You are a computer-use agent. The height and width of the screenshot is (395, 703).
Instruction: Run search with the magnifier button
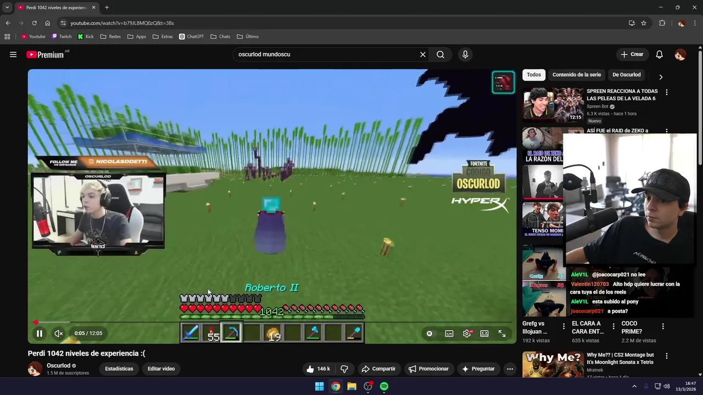pyautogui.click(x=440, y=54)
